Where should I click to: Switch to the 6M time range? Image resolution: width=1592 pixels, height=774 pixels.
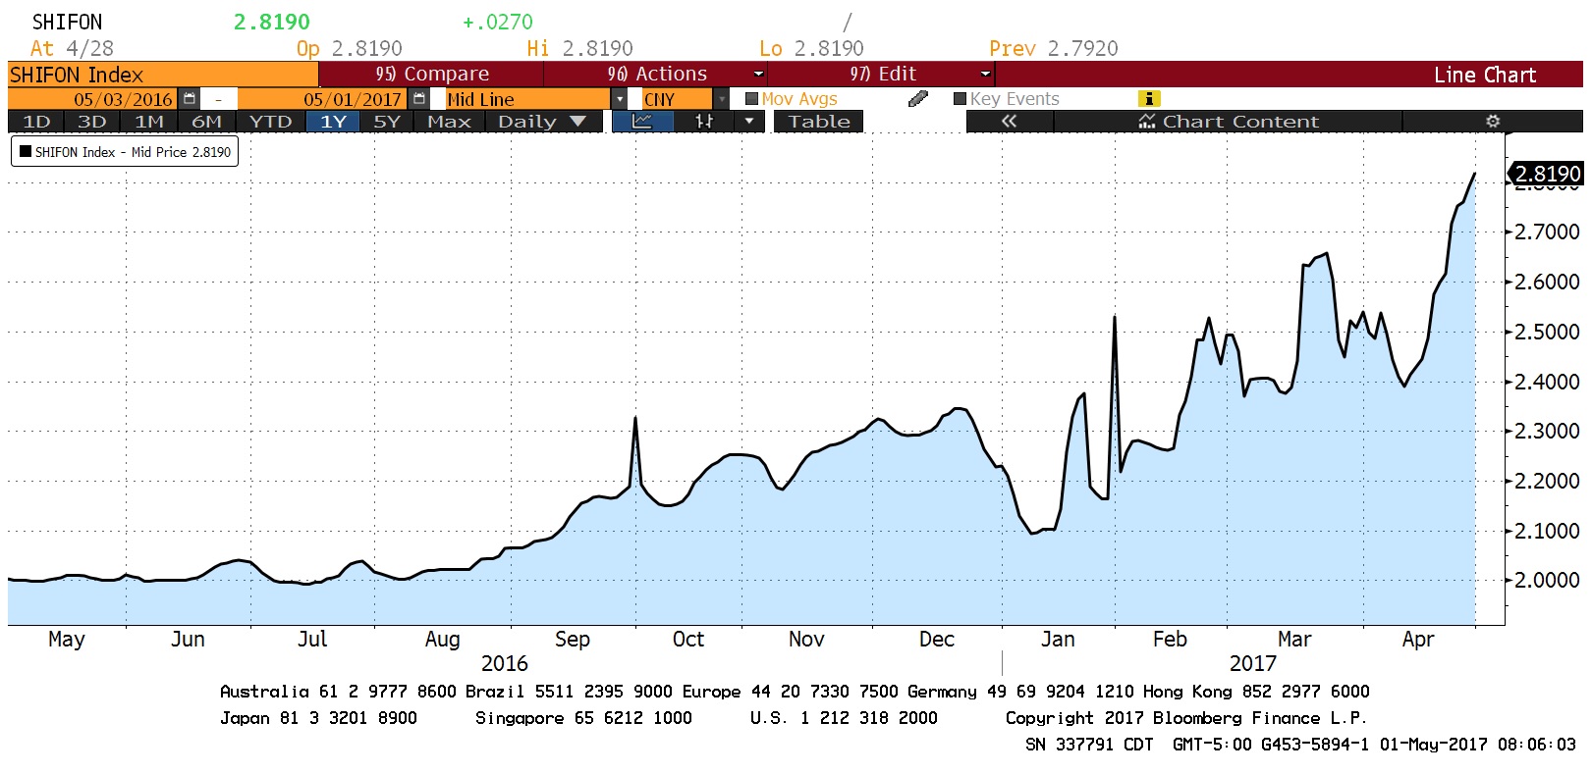(x=206, y=122)
